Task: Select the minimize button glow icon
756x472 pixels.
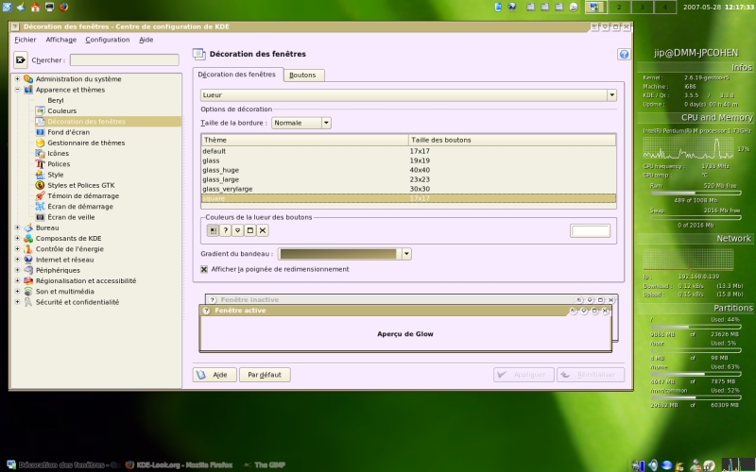Action: point(238,230)
